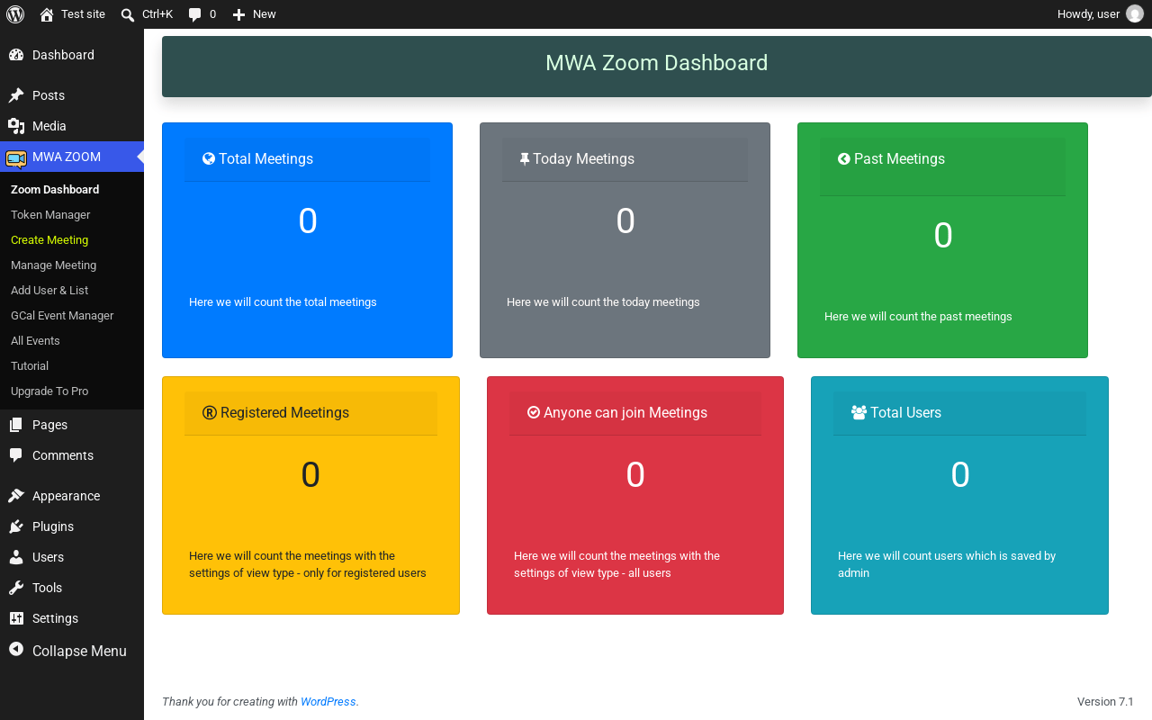
Task: Click the group icon on Total Users card
Action: click(x=859, y=412)
